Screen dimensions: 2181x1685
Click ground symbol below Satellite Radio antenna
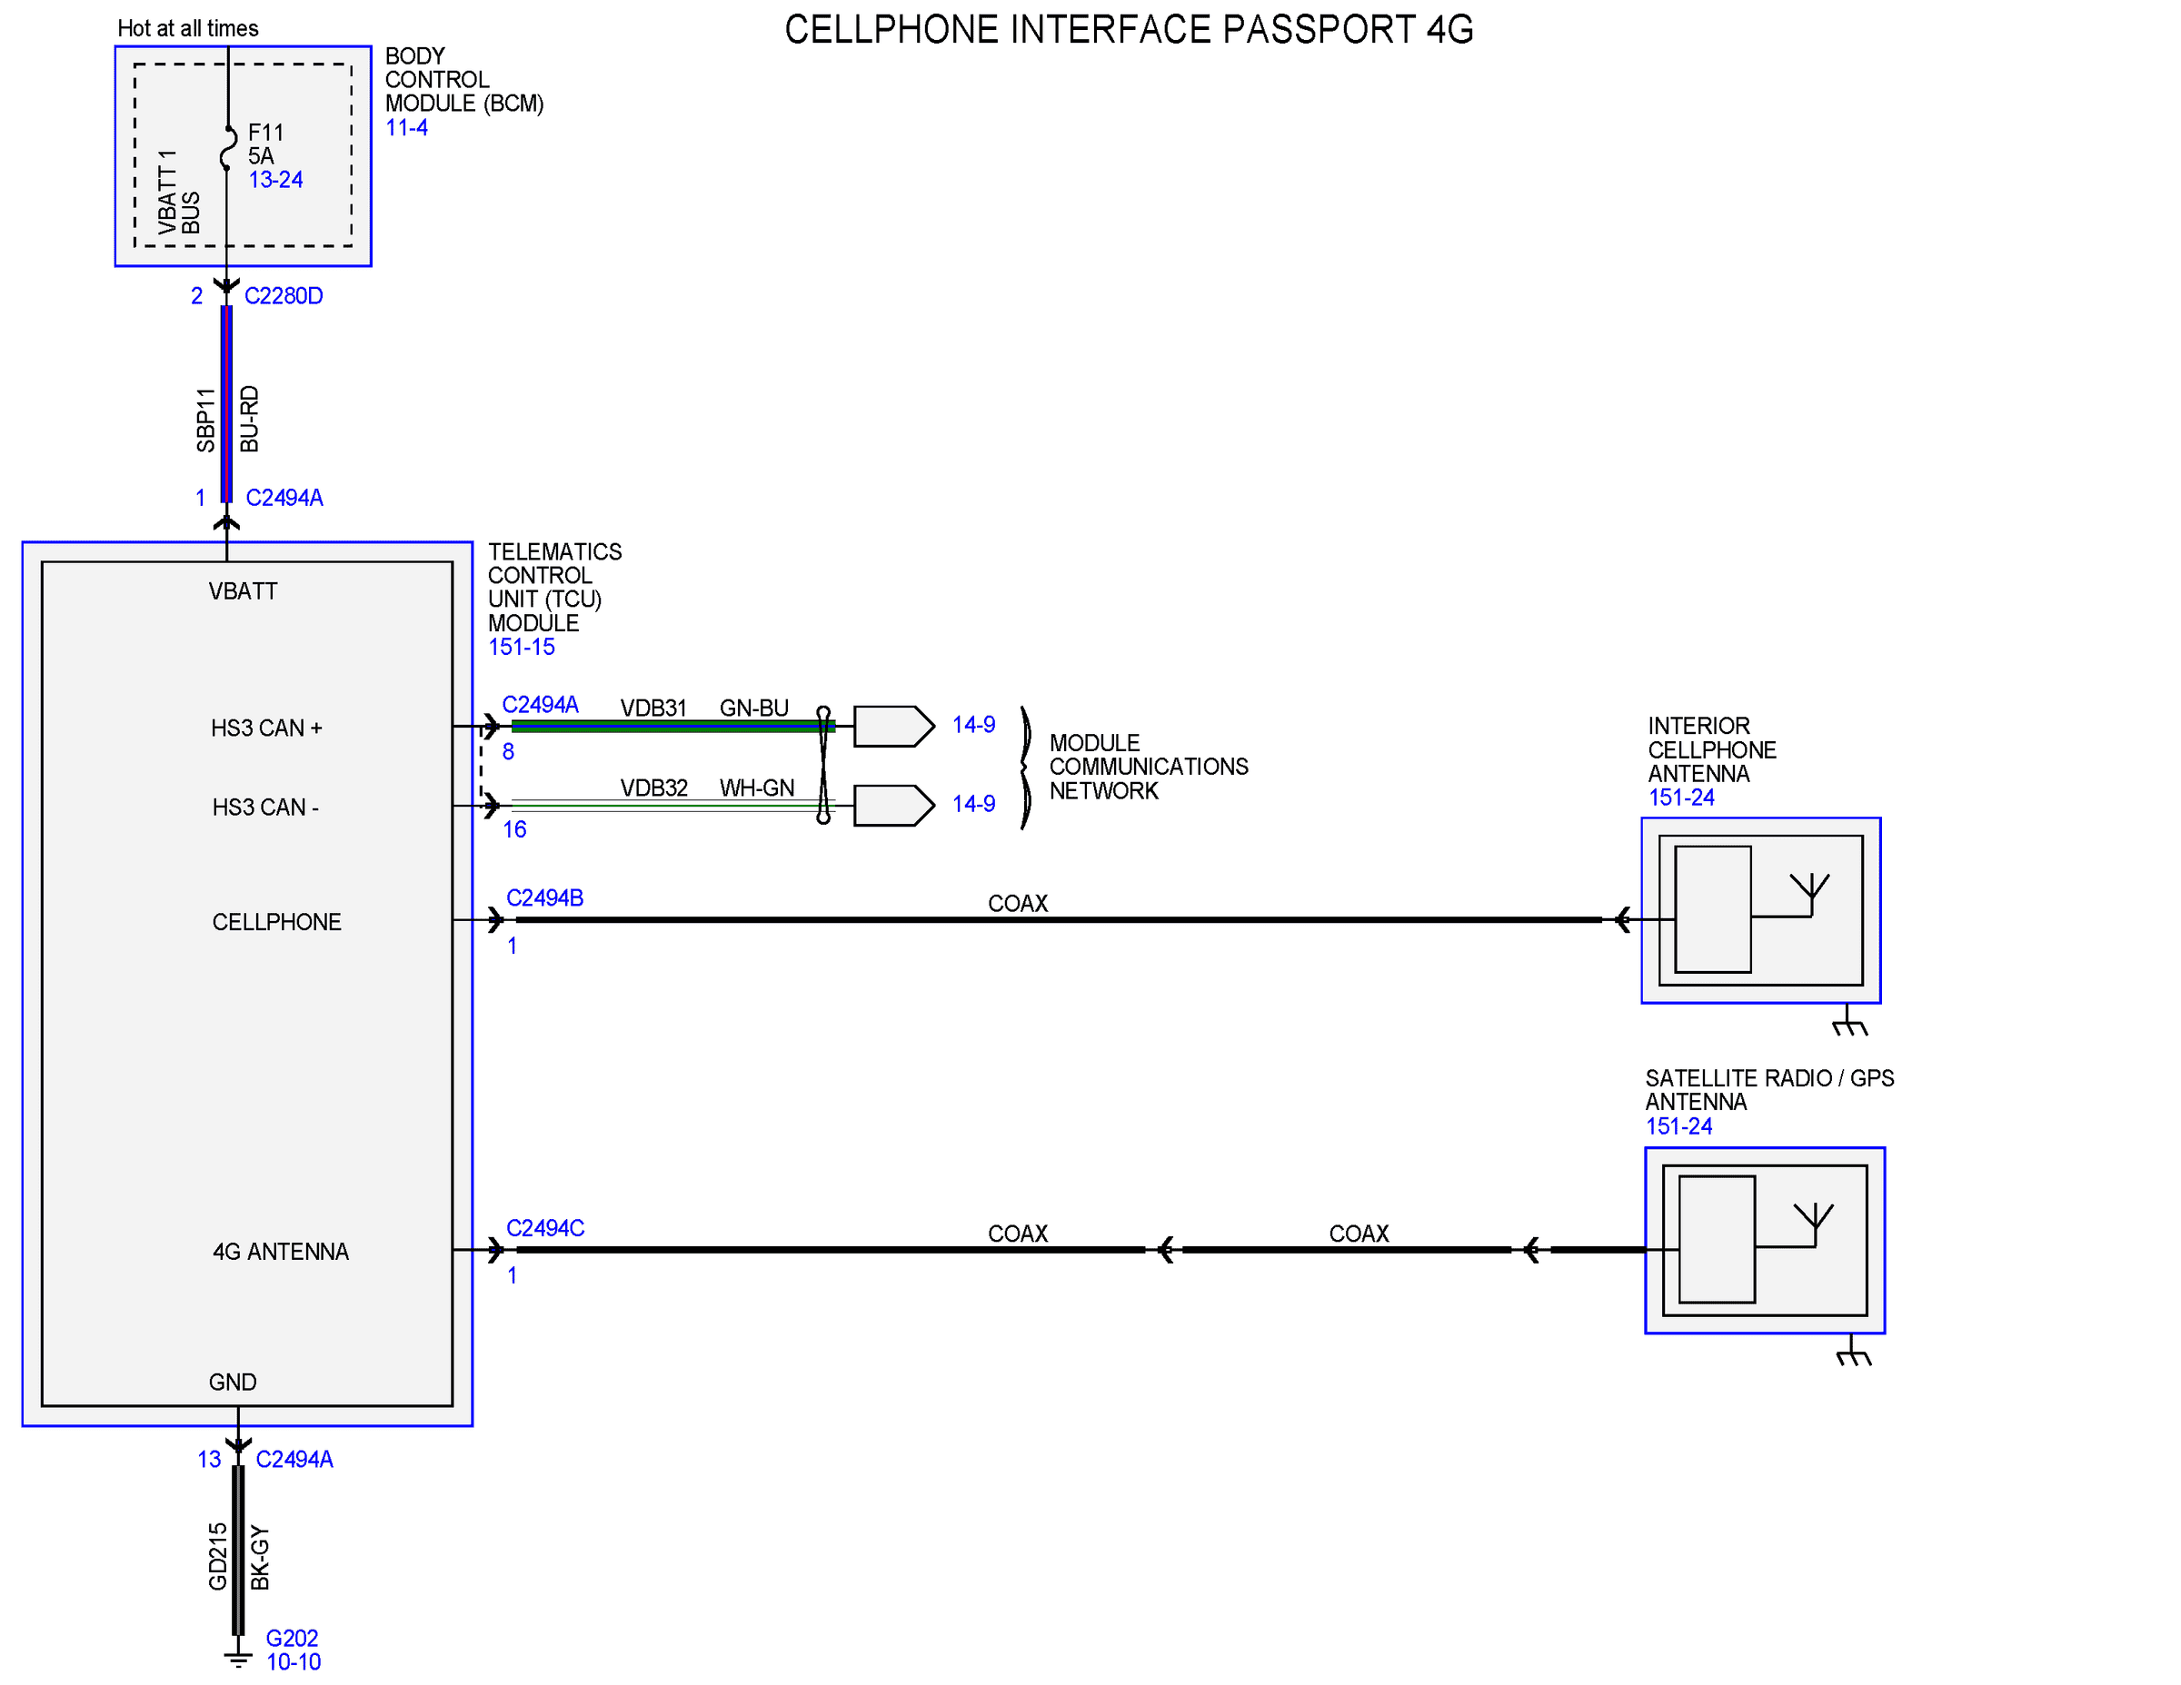coord(1854,1352)
